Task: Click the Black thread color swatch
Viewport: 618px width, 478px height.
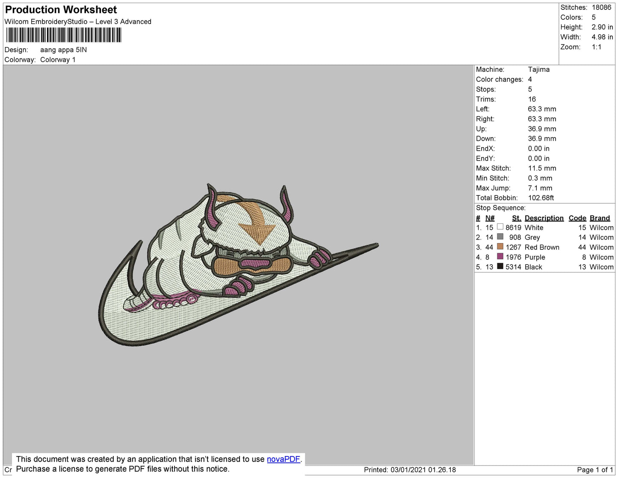Action: click(x=500, y=266)
